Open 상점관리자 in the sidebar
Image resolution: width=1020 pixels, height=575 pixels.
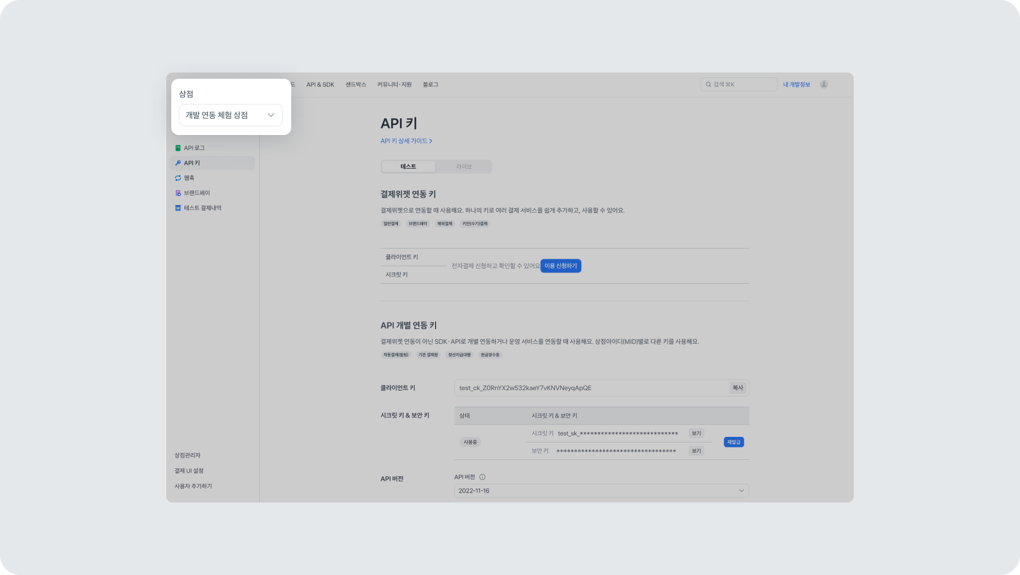[x=187, y=455]
